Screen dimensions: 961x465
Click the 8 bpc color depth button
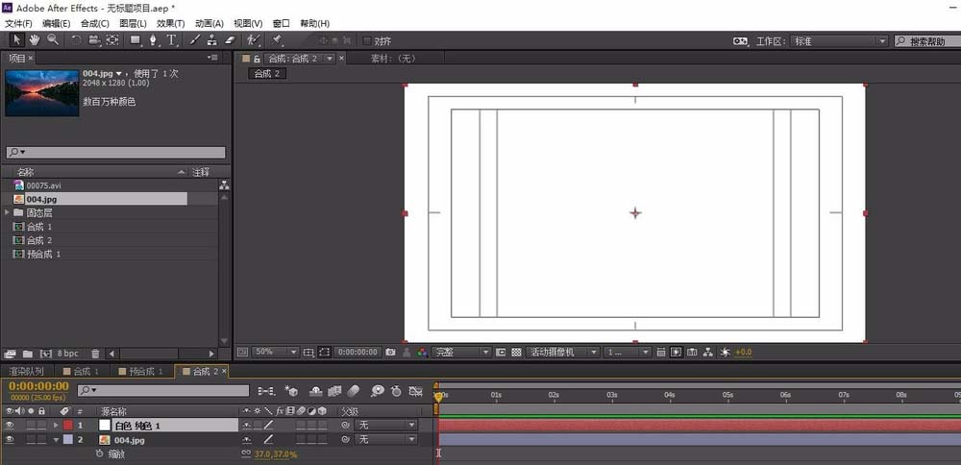68,354
